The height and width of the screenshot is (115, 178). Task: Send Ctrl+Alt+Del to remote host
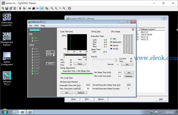(x=29, y=8)
